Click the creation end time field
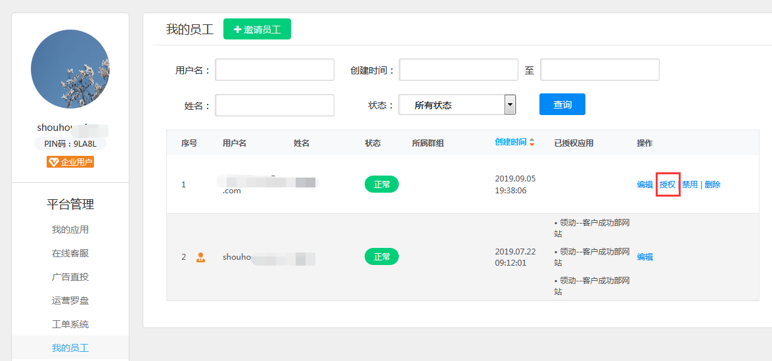This screenshot has height=361, width=772. point(599,70)
